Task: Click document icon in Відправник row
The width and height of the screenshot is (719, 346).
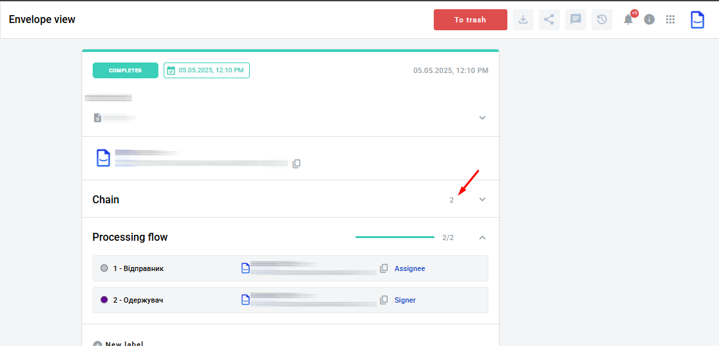Action: (246, 268)
